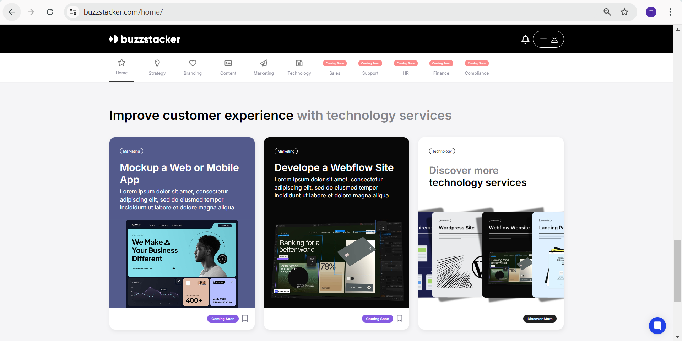
Task: Select the Support coming soon tab
Action: click(x=370, y=68)
